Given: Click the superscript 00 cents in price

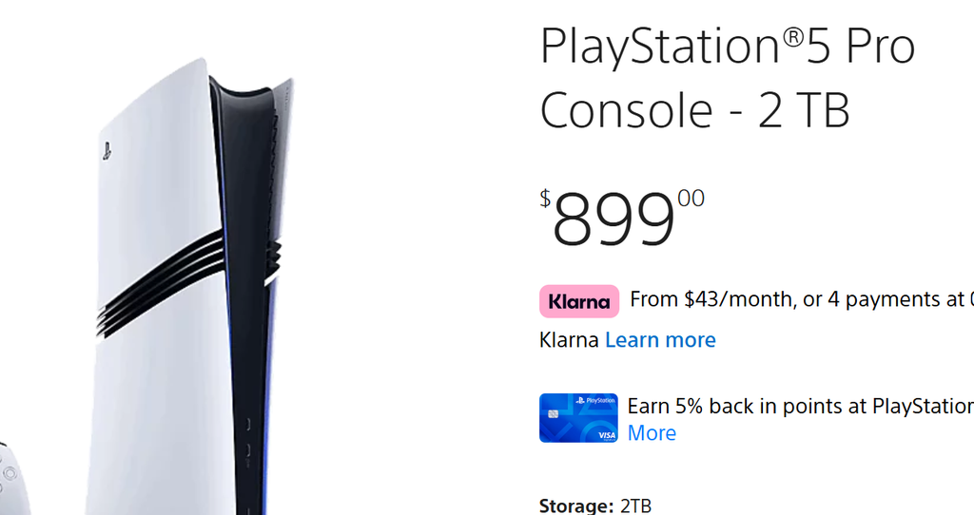Looking at the screenshot, I should click(691, 199).
